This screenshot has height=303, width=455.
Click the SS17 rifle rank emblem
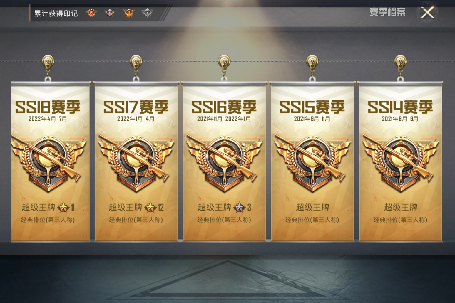136,163
